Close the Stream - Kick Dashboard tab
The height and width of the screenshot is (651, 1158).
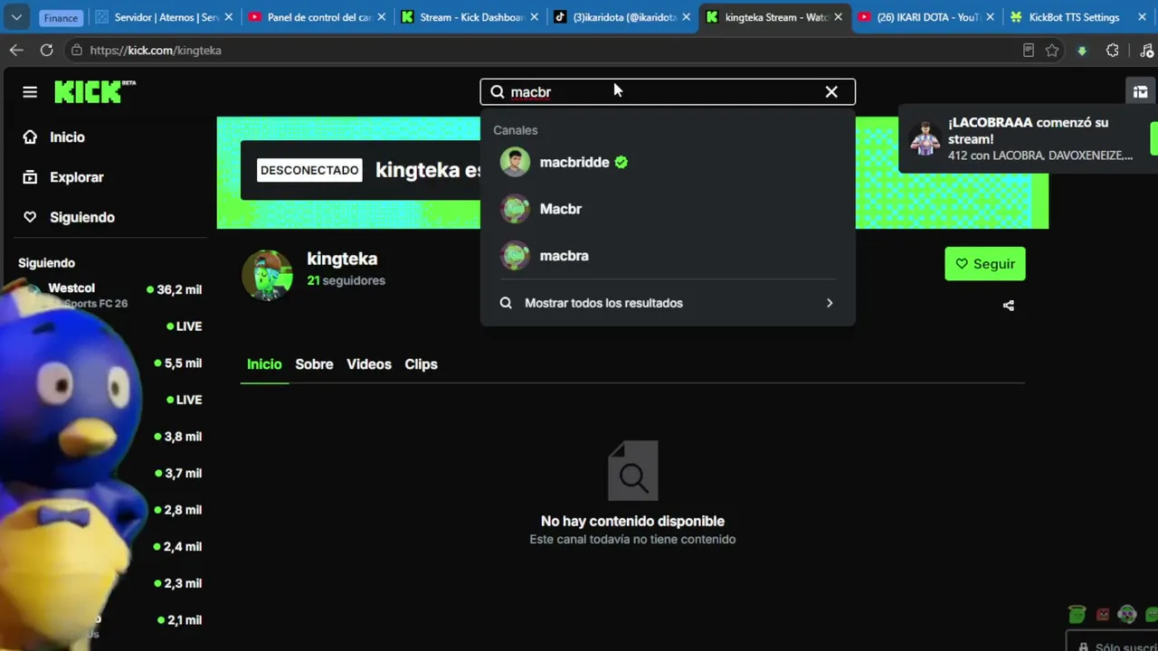(x=534, y=17)
